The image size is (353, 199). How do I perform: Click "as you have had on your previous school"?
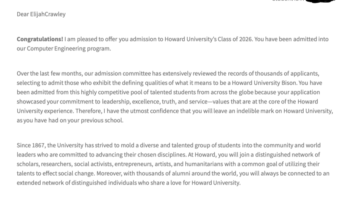click(70, 120)
